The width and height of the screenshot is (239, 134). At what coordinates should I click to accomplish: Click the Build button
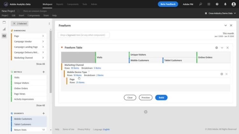pos(161,98)
